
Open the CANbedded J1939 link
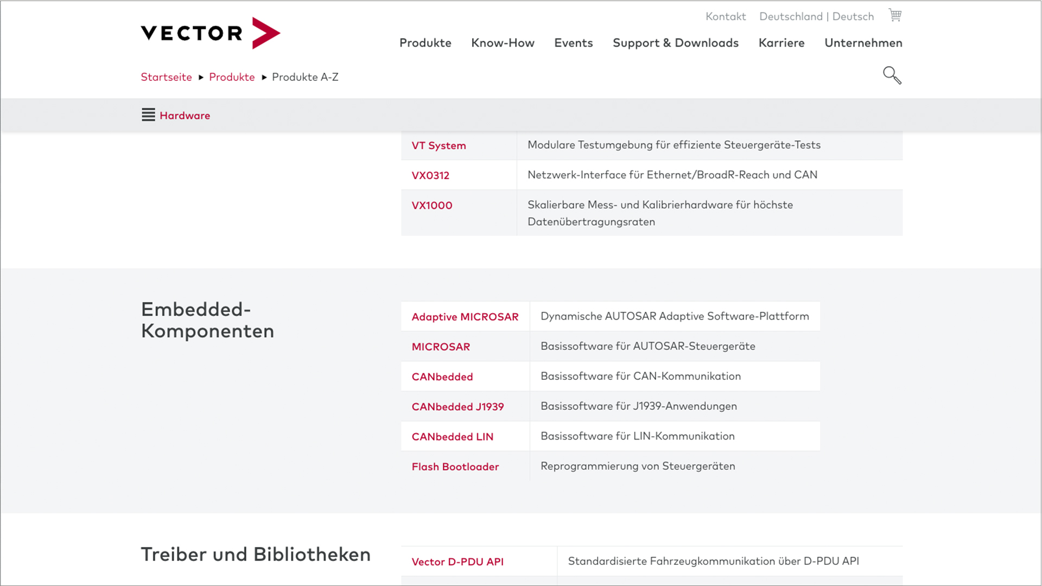tap(458, 406)
